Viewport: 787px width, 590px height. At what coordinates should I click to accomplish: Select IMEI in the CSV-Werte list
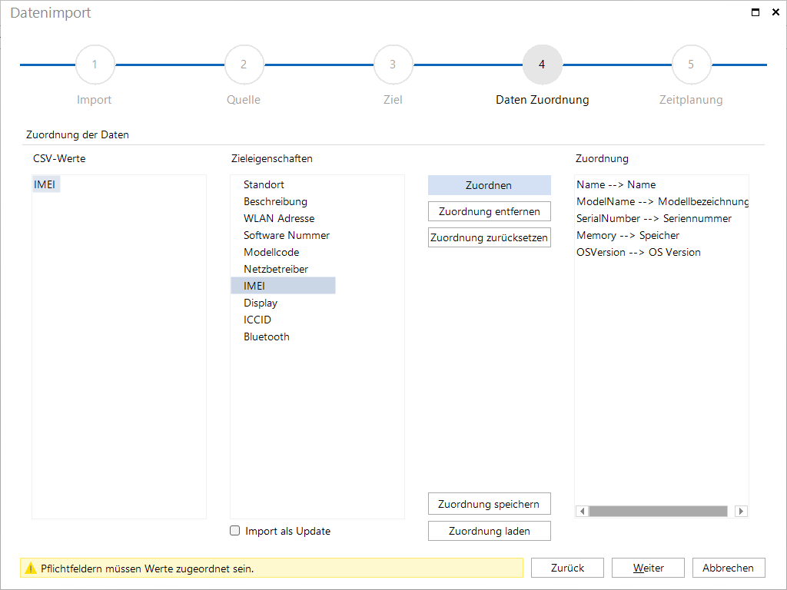(45, 184)
